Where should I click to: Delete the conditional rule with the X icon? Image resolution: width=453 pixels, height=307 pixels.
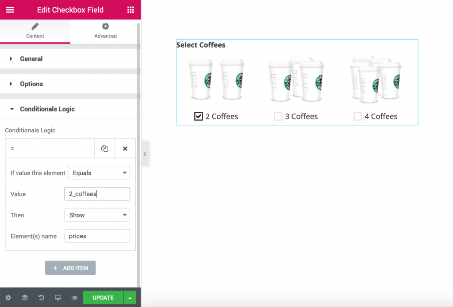(125, 148)
